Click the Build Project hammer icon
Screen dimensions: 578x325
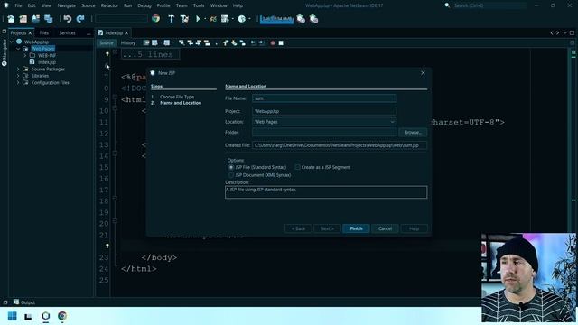coord(172,19)
